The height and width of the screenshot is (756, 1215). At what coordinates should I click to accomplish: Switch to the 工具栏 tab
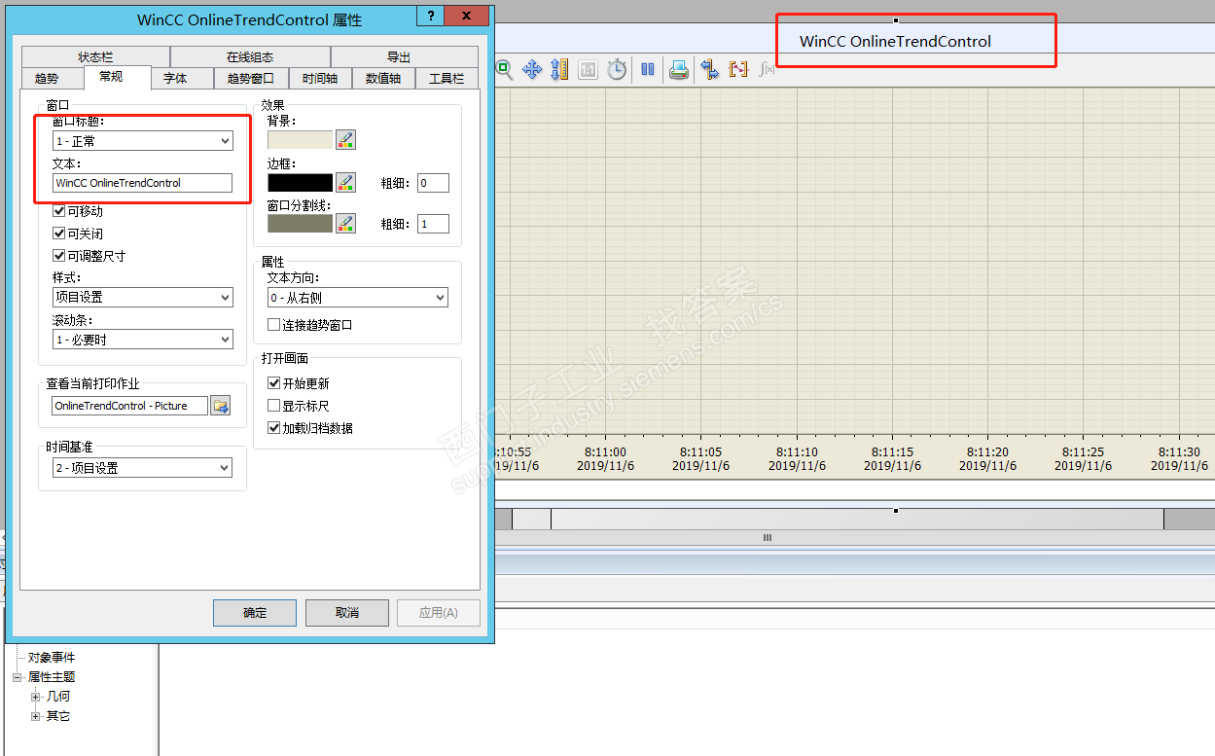click(x=447, y=79)
